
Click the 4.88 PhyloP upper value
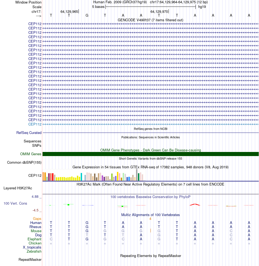point(35,197)
